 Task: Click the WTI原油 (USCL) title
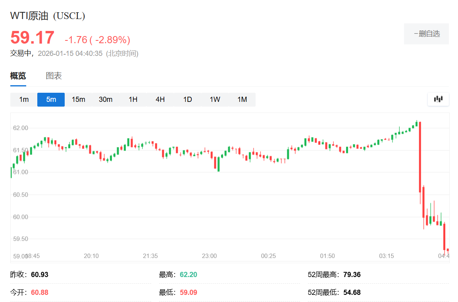[47, 16]
